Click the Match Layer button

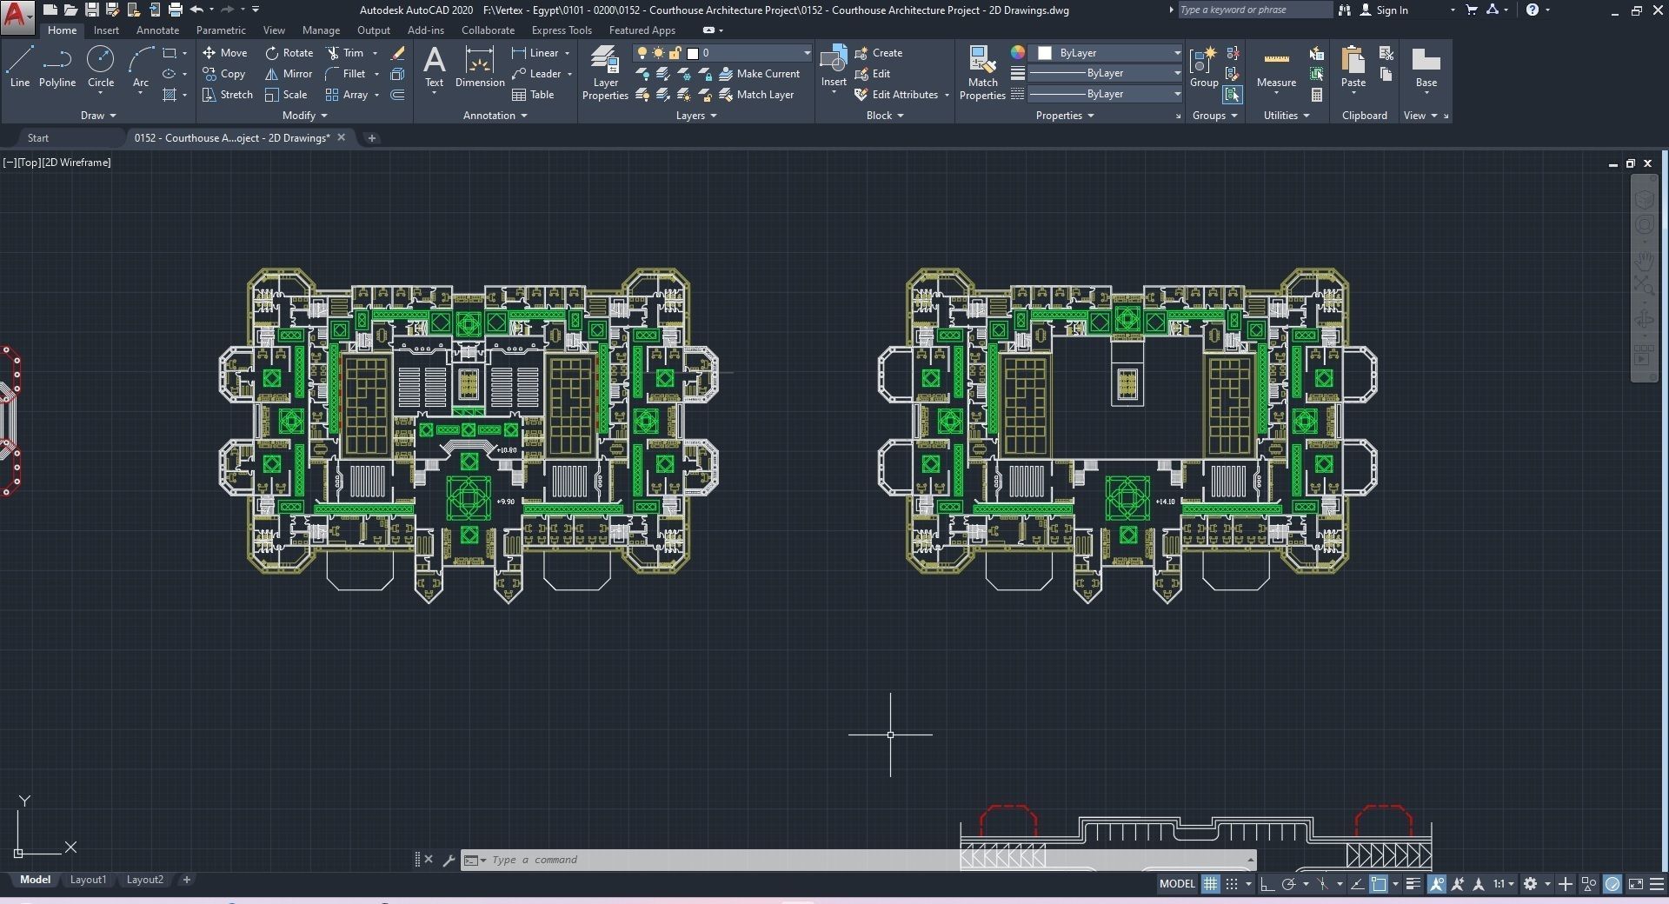[757, 95]
